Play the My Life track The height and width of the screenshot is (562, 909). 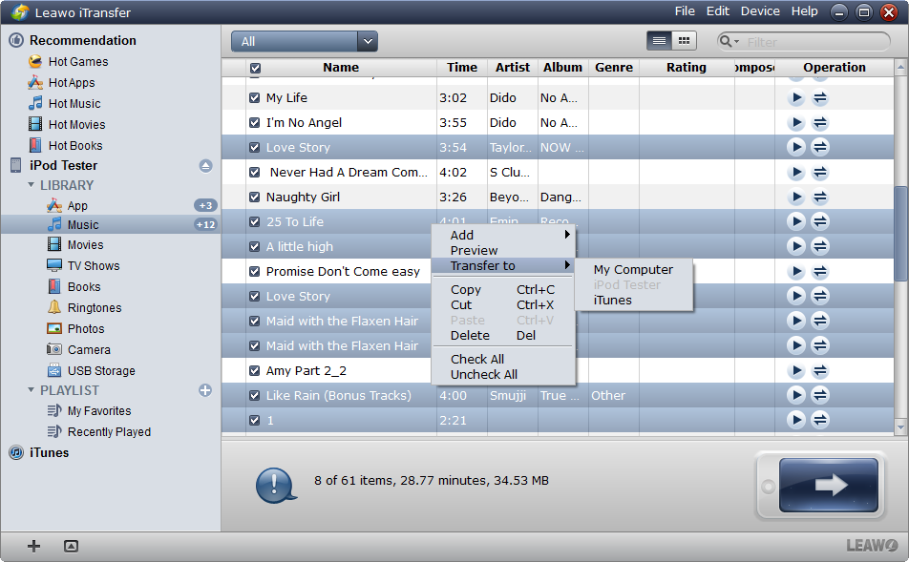coord(796,98)
